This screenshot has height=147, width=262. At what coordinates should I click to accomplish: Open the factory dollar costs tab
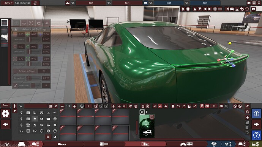255,144
